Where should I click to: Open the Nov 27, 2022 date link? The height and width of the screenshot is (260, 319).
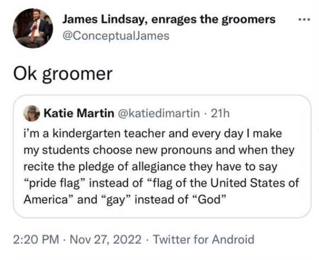pos(106,239)
